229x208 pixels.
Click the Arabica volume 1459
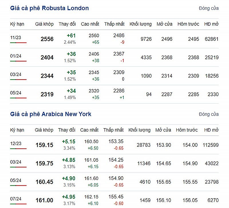(x=145, y=200)
